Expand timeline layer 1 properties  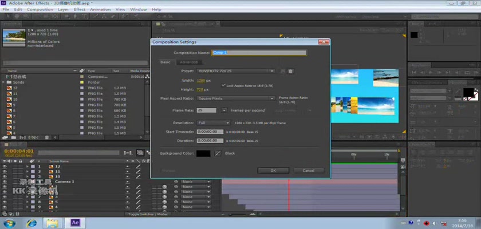[27, 167]
